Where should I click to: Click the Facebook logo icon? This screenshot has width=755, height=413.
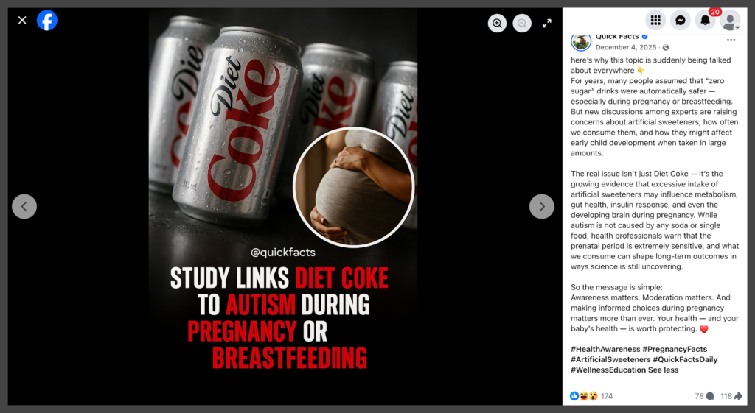pos(47,21)
